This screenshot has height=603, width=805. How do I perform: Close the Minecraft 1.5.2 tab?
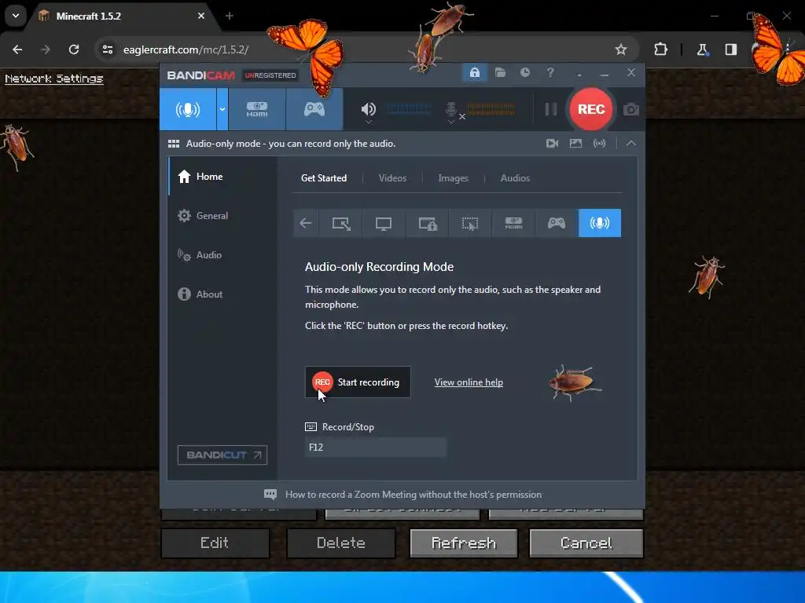(x=201, y=16)
